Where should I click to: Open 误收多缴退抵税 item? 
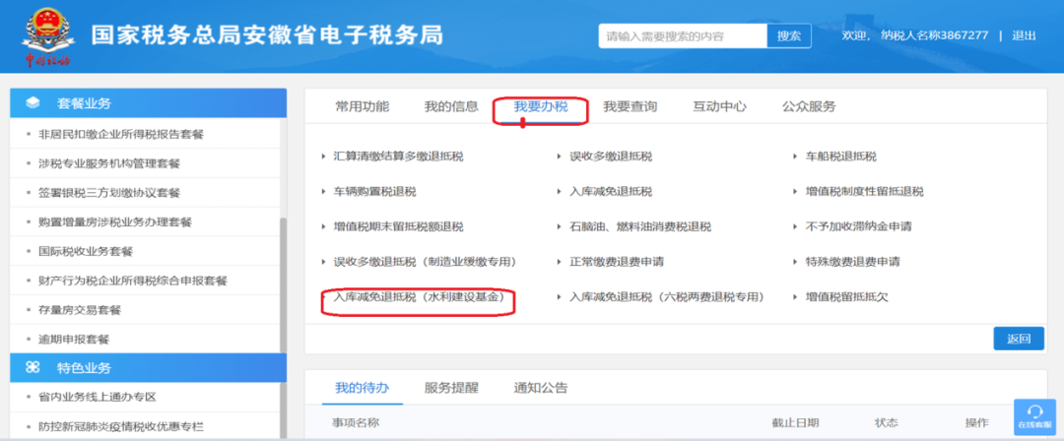click(x=611, y=157)
